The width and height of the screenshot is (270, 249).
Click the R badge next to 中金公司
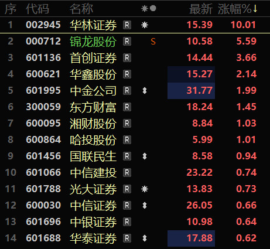[x=127, y=91]
